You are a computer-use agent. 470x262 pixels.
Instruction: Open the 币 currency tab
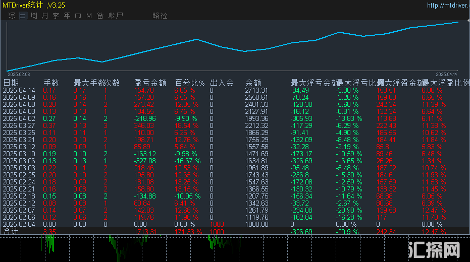click(78, 16)
